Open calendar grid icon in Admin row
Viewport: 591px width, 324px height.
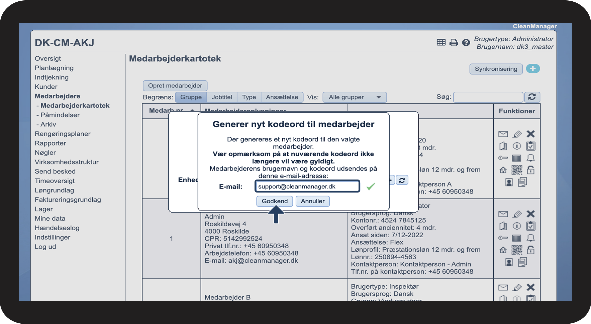(x=517, y=238)
